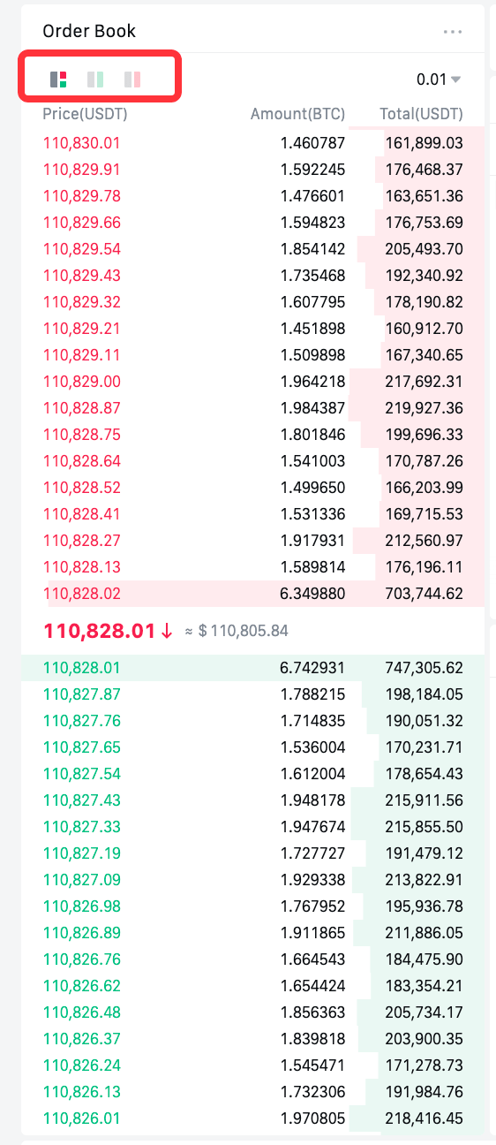Viewport: 496px width, 1145px height.
Task: Click the last traded price 110,828.01
Action: pyautogui.click(x=99, y=631)
